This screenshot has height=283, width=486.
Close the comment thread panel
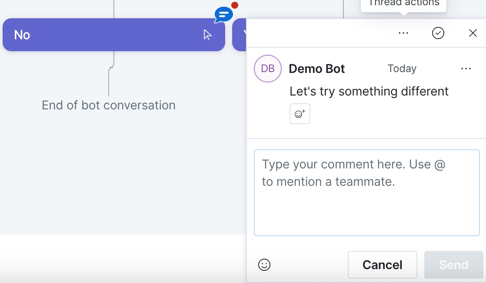(x=473, y=33)
